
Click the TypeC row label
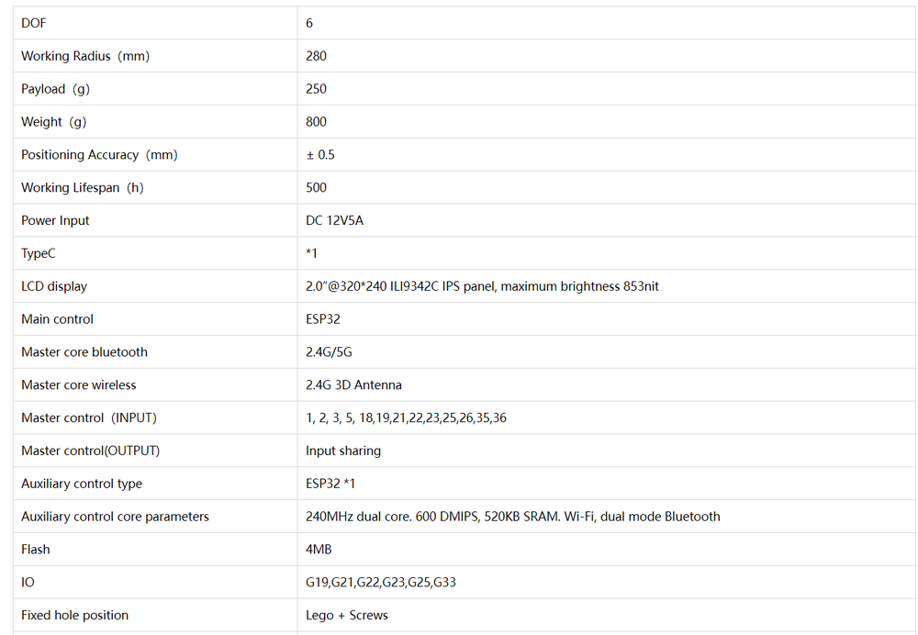39,253
